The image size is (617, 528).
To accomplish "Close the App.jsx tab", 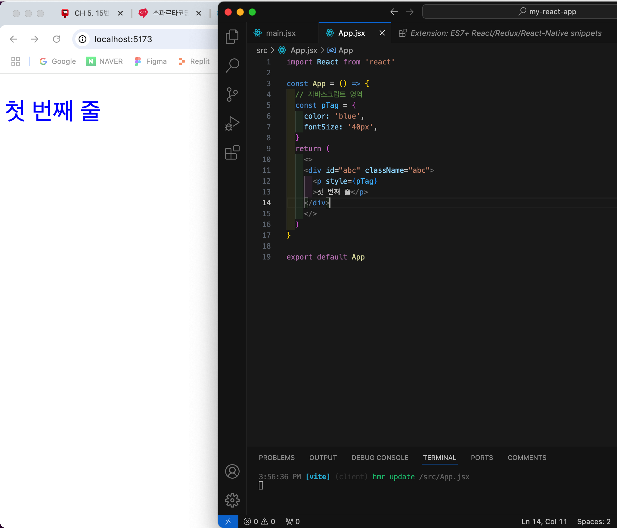I will 382,33.
